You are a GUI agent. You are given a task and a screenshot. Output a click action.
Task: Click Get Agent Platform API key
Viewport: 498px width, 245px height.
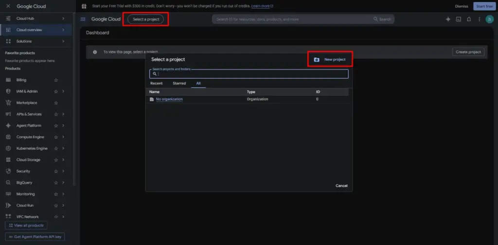[x=35, y=237]
